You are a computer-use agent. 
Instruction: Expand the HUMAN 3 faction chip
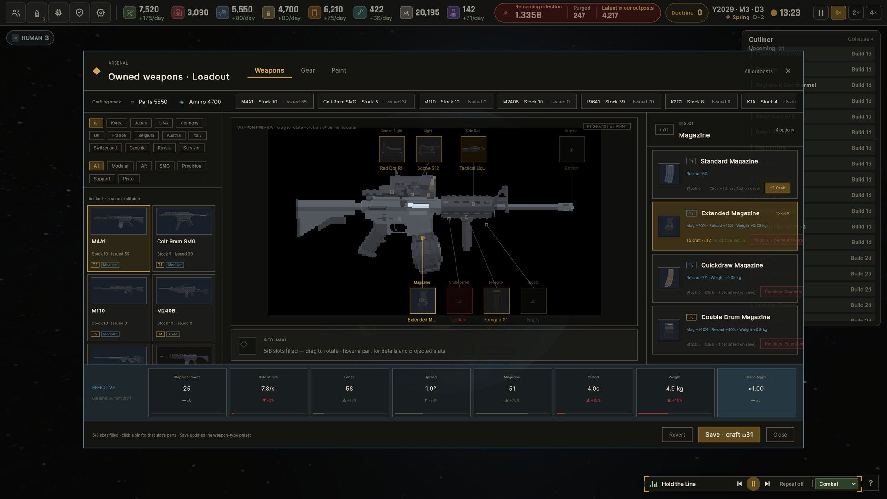[x=30, y=38]
